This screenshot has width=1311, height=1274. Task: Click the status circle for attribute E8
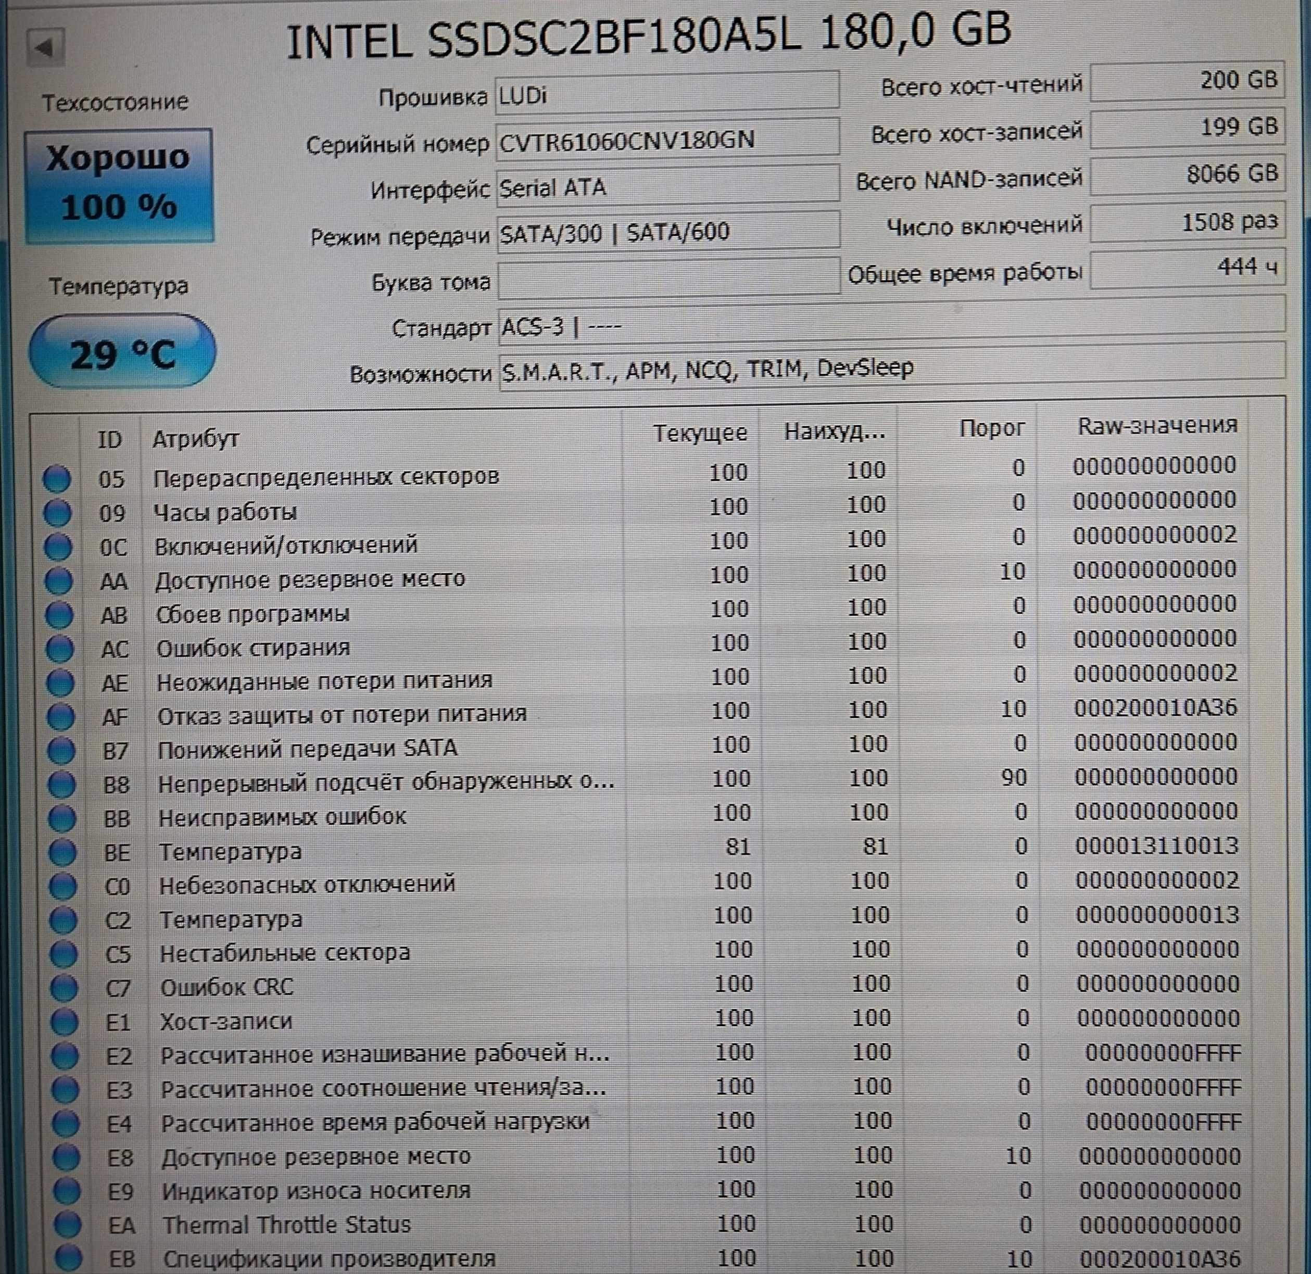click(x=67, y=1158)
